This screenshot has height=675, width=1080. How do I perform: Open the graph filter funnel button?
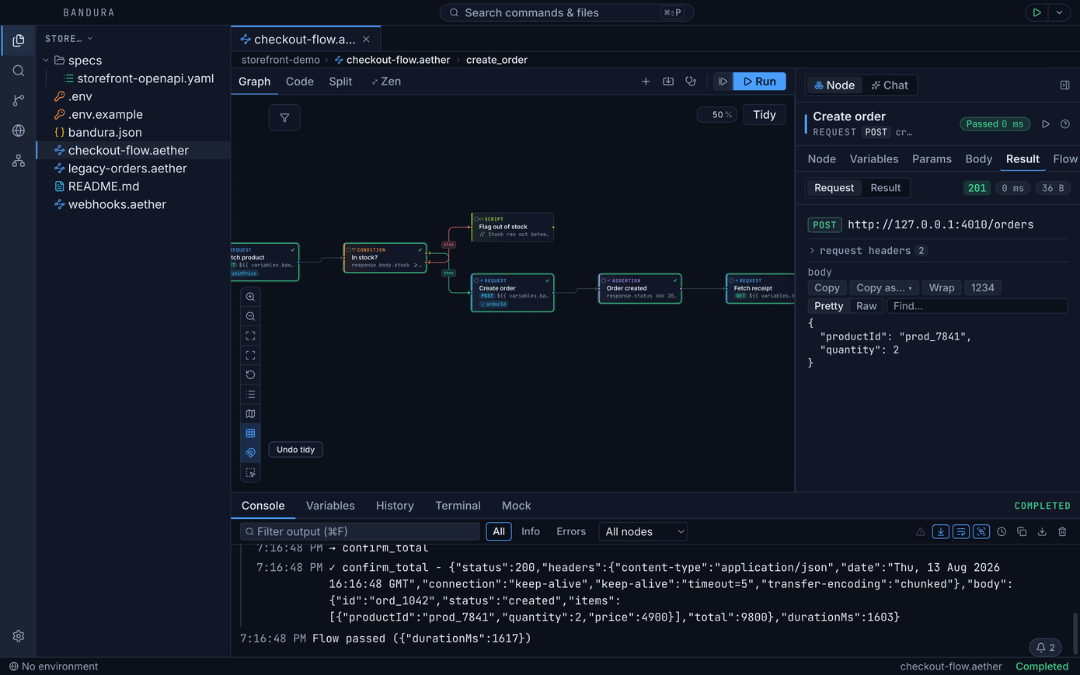[284, 117]
